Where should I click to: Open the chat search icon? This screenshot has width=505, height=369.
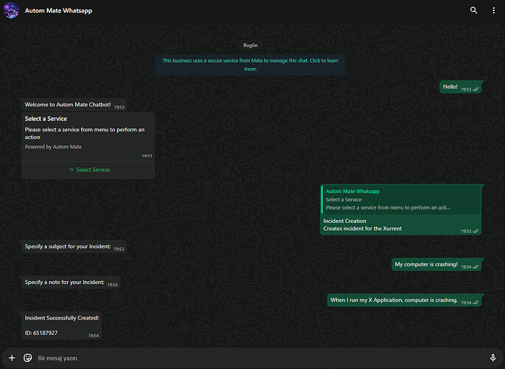[473, 10]
